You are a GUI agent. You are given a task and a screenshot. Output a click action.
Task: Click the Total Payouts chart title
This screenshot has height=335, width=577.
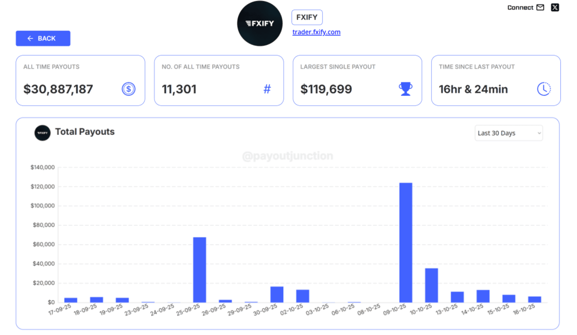(85, 132)
